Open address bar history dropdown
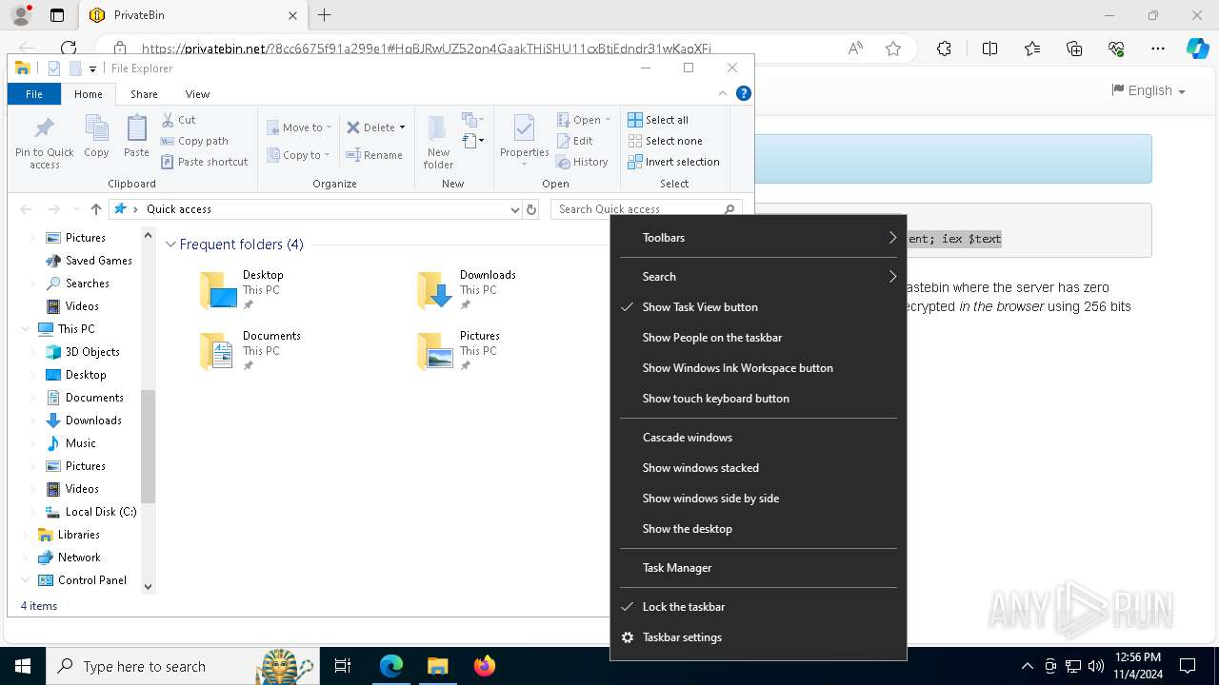1219x685 pixels. 514,209
